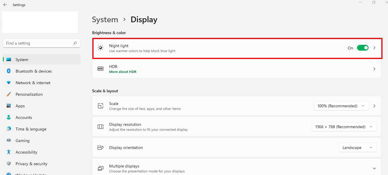Viewport: 388px width, 175px height.
Task: Click the Personalization brush icon
Action: pyautogui.click(x=9, y=94)
